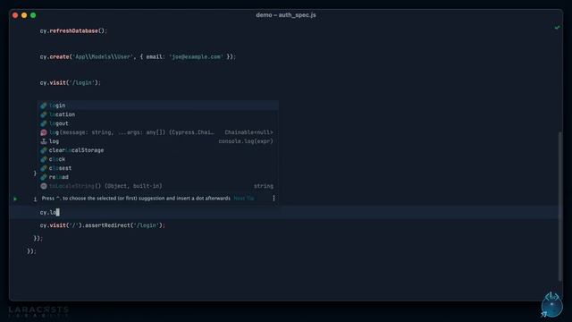The image size is (572, 322).
Task: Select the login autocomplete suggestion
Action: click(158, 106)
